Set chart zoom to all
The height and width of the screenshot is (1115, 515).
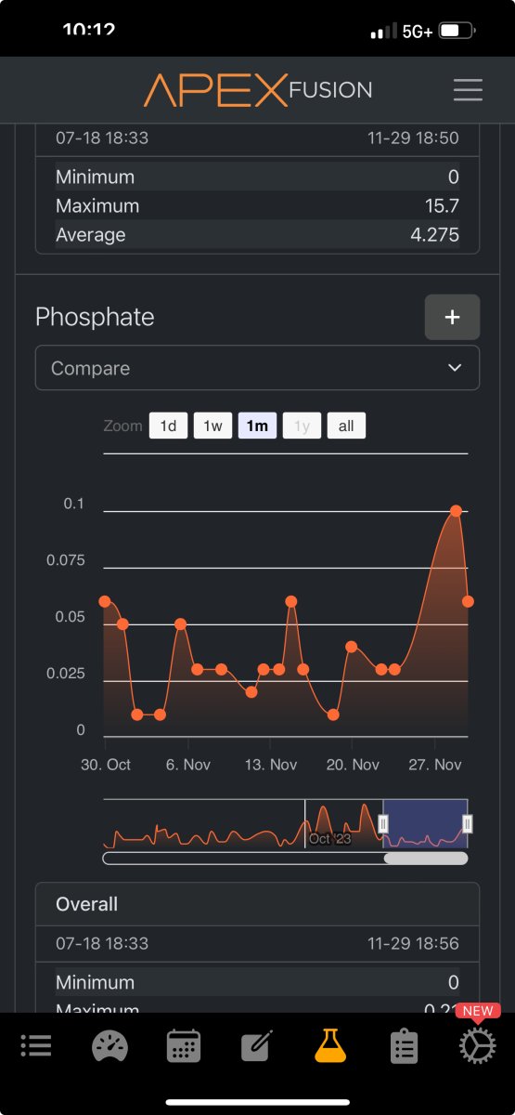pyautogui.click(x=346, y=426)
